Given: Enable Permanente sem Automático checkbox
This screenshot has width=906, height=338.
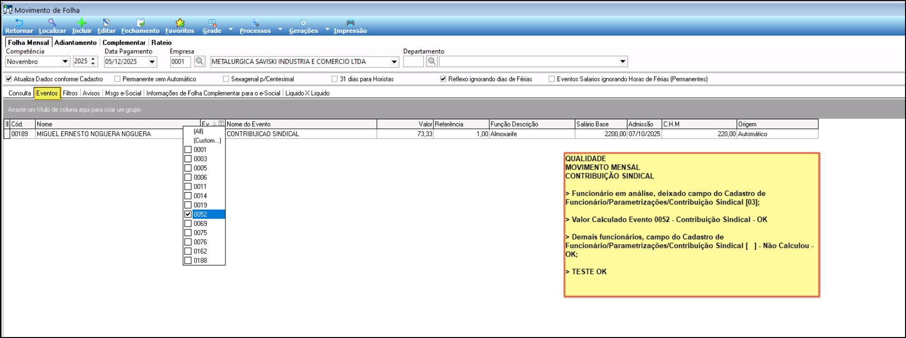Looking at the screenshot, I should pos(117,79).
